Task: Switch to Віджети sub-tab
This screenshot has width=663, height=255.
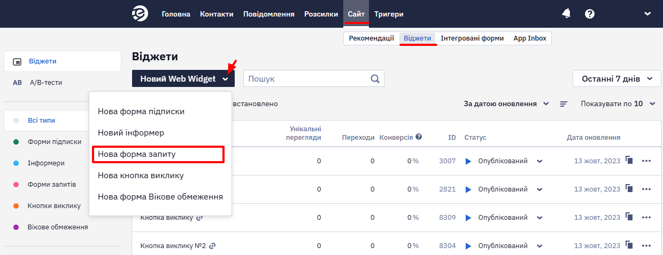Action: 418,38
